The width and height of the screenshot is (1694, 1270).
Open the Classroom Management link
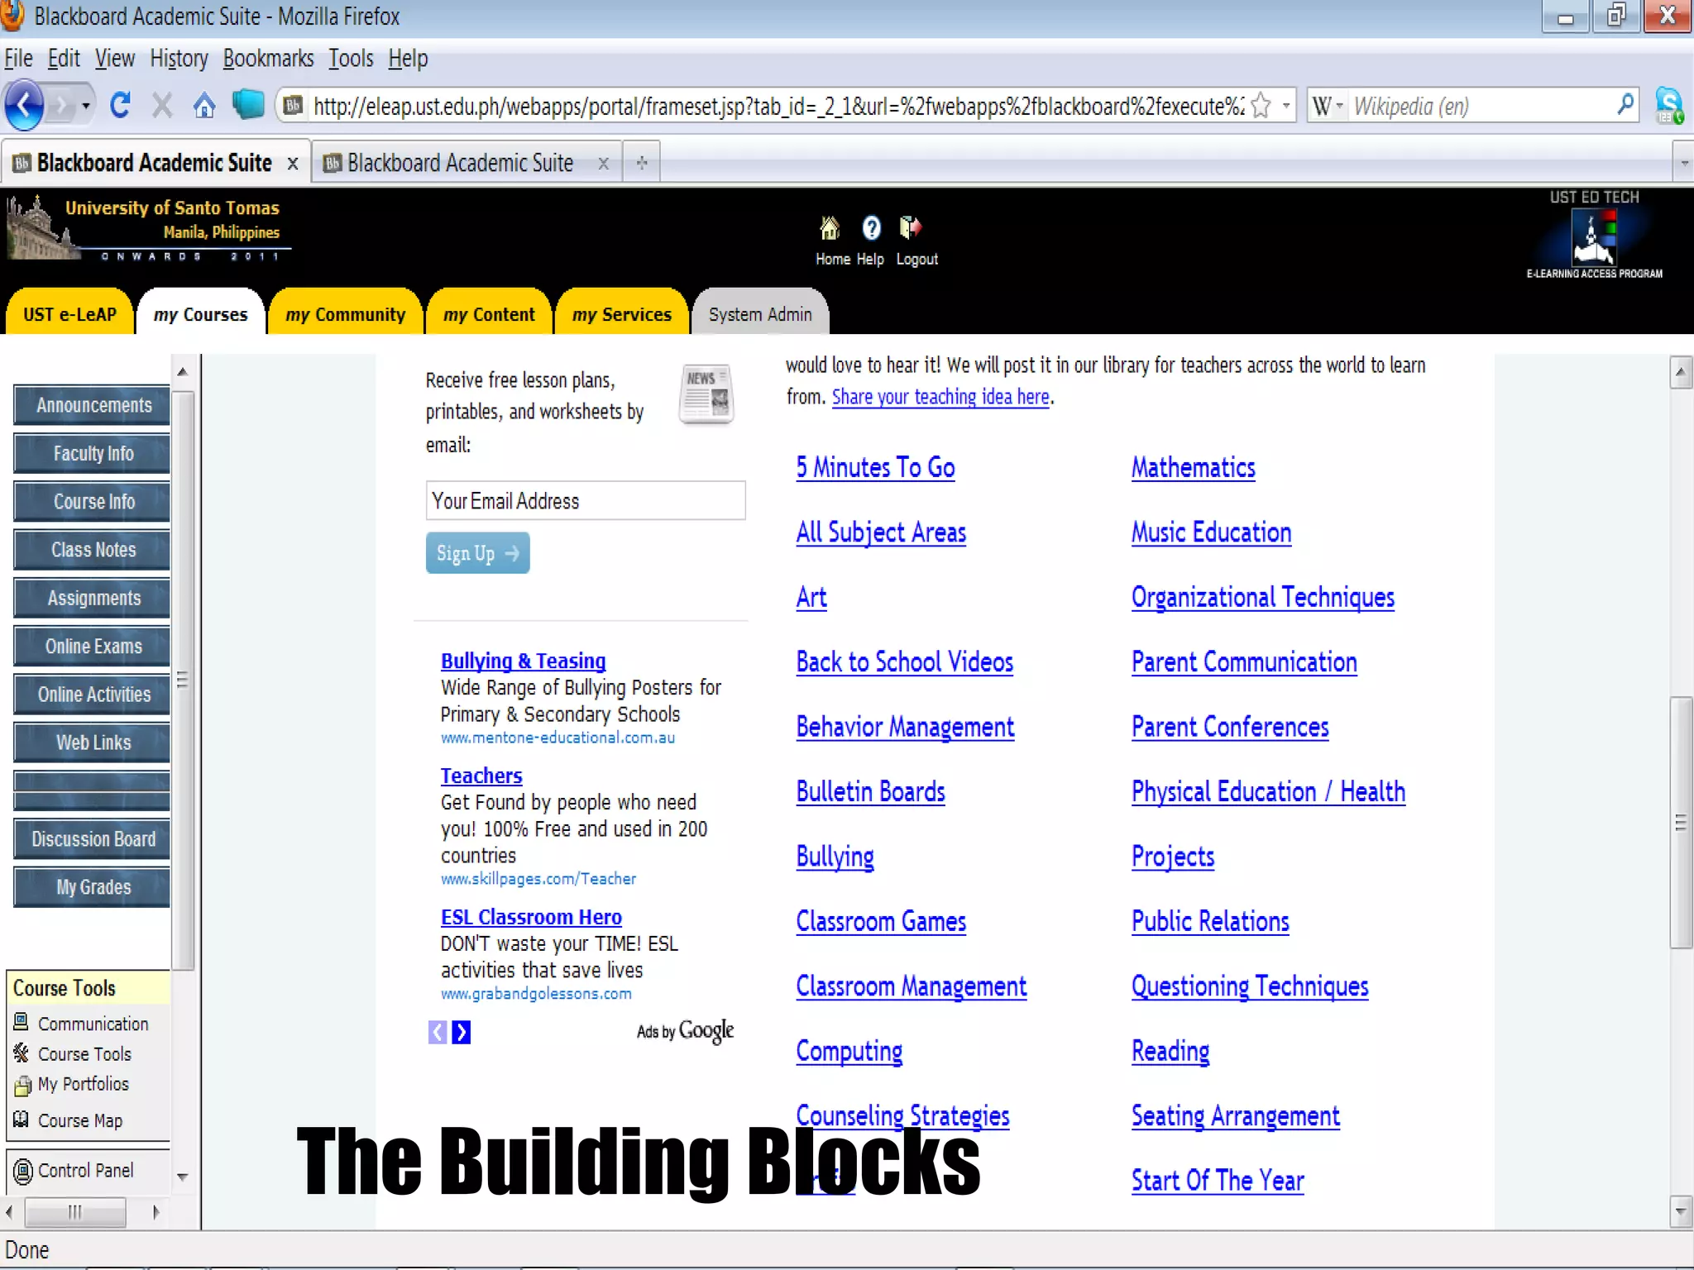pos(912,986)
